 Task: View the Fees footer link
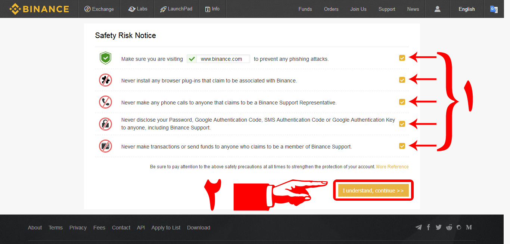click(x=99, y=228)
